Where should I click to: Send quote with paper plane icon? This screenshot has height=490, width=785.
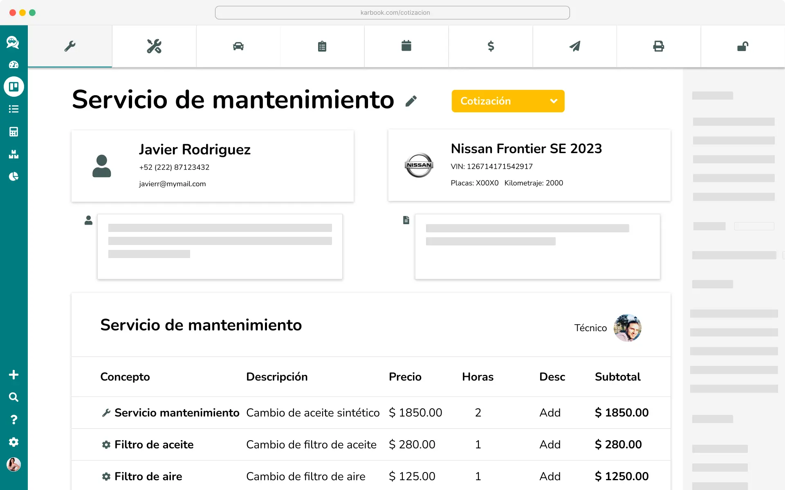575,46
